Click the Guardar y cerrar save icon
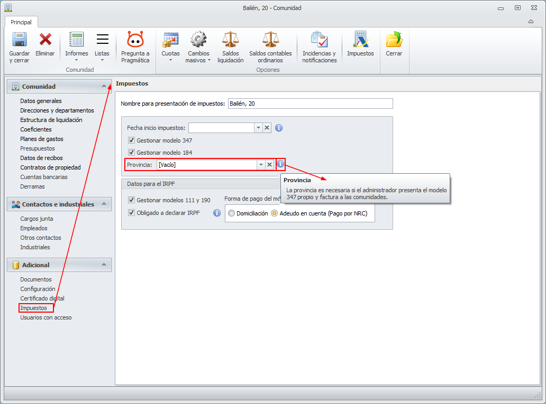546x404 pixels. click(x=20, y=40)
